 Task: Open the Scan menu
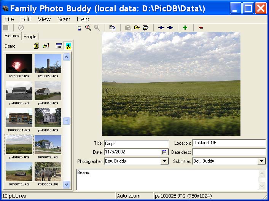[64, 19]
